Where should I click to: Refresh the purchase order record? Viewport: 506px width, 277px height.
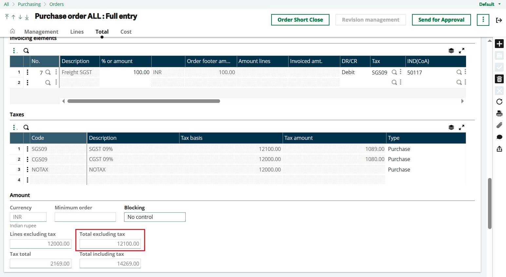tap(499, 102)
